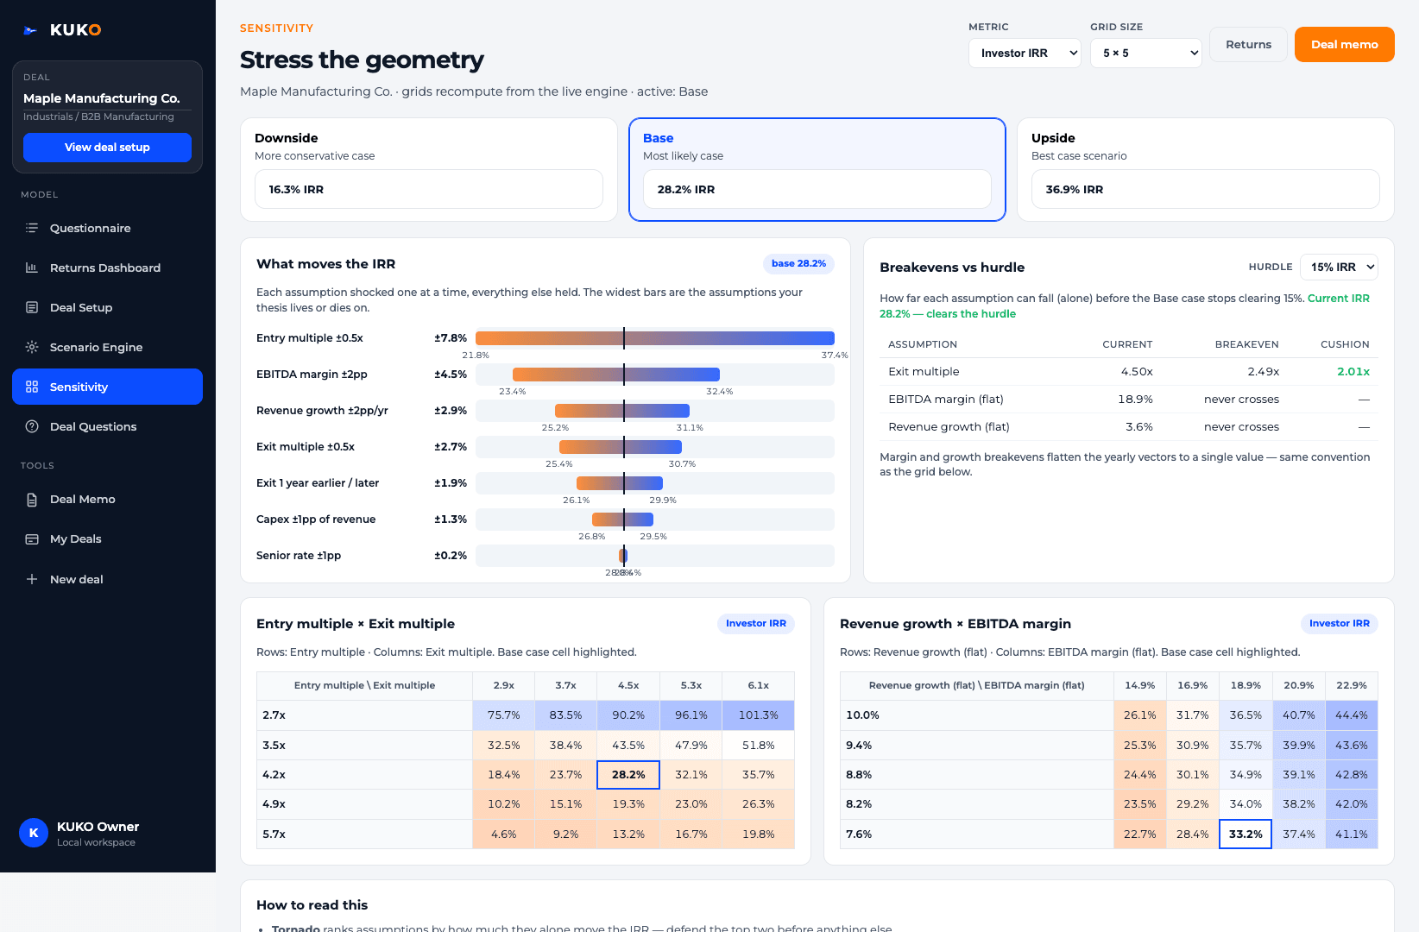This screenshot has height=932, width=1419.
Task: Click the Capex ±1pp of revenue bar
Action: coord(622,520)
